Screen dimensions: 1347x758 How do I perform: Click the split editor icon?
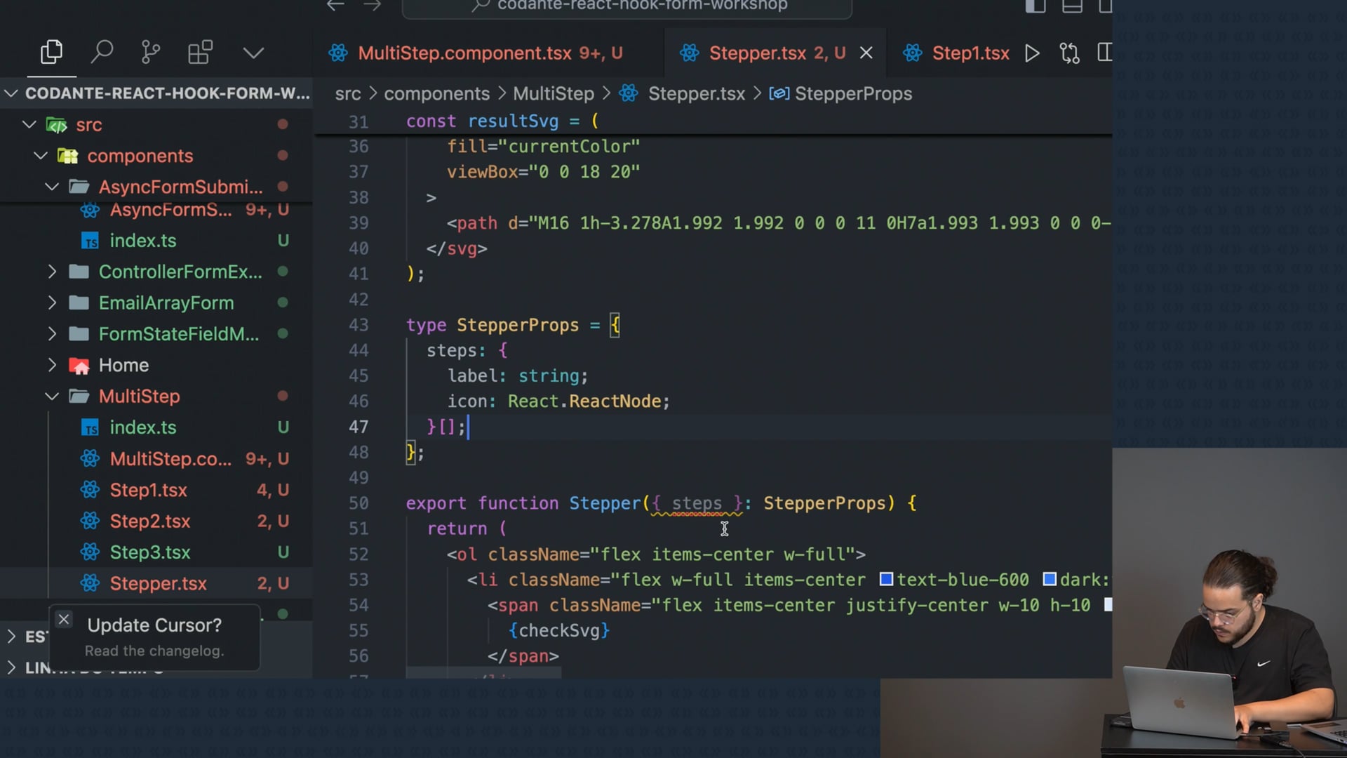[1104, 53]
